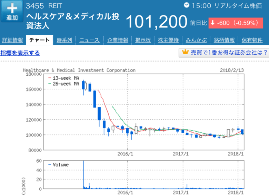Viewport: 269px width, 196px height.
Task: Click the 2018/2/13 chart date label
Action: tap(232, 70)
